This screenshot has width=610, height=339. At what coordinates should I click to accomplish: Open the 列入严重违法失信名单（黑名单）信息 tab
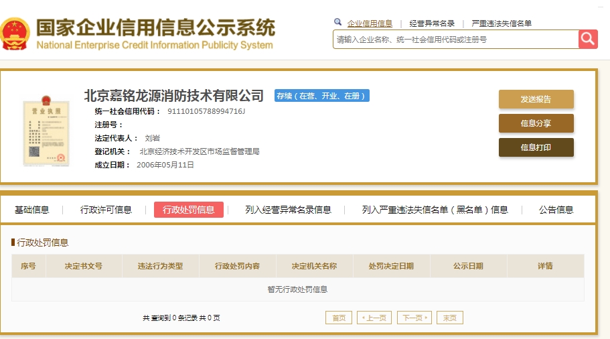pos(435,210)
